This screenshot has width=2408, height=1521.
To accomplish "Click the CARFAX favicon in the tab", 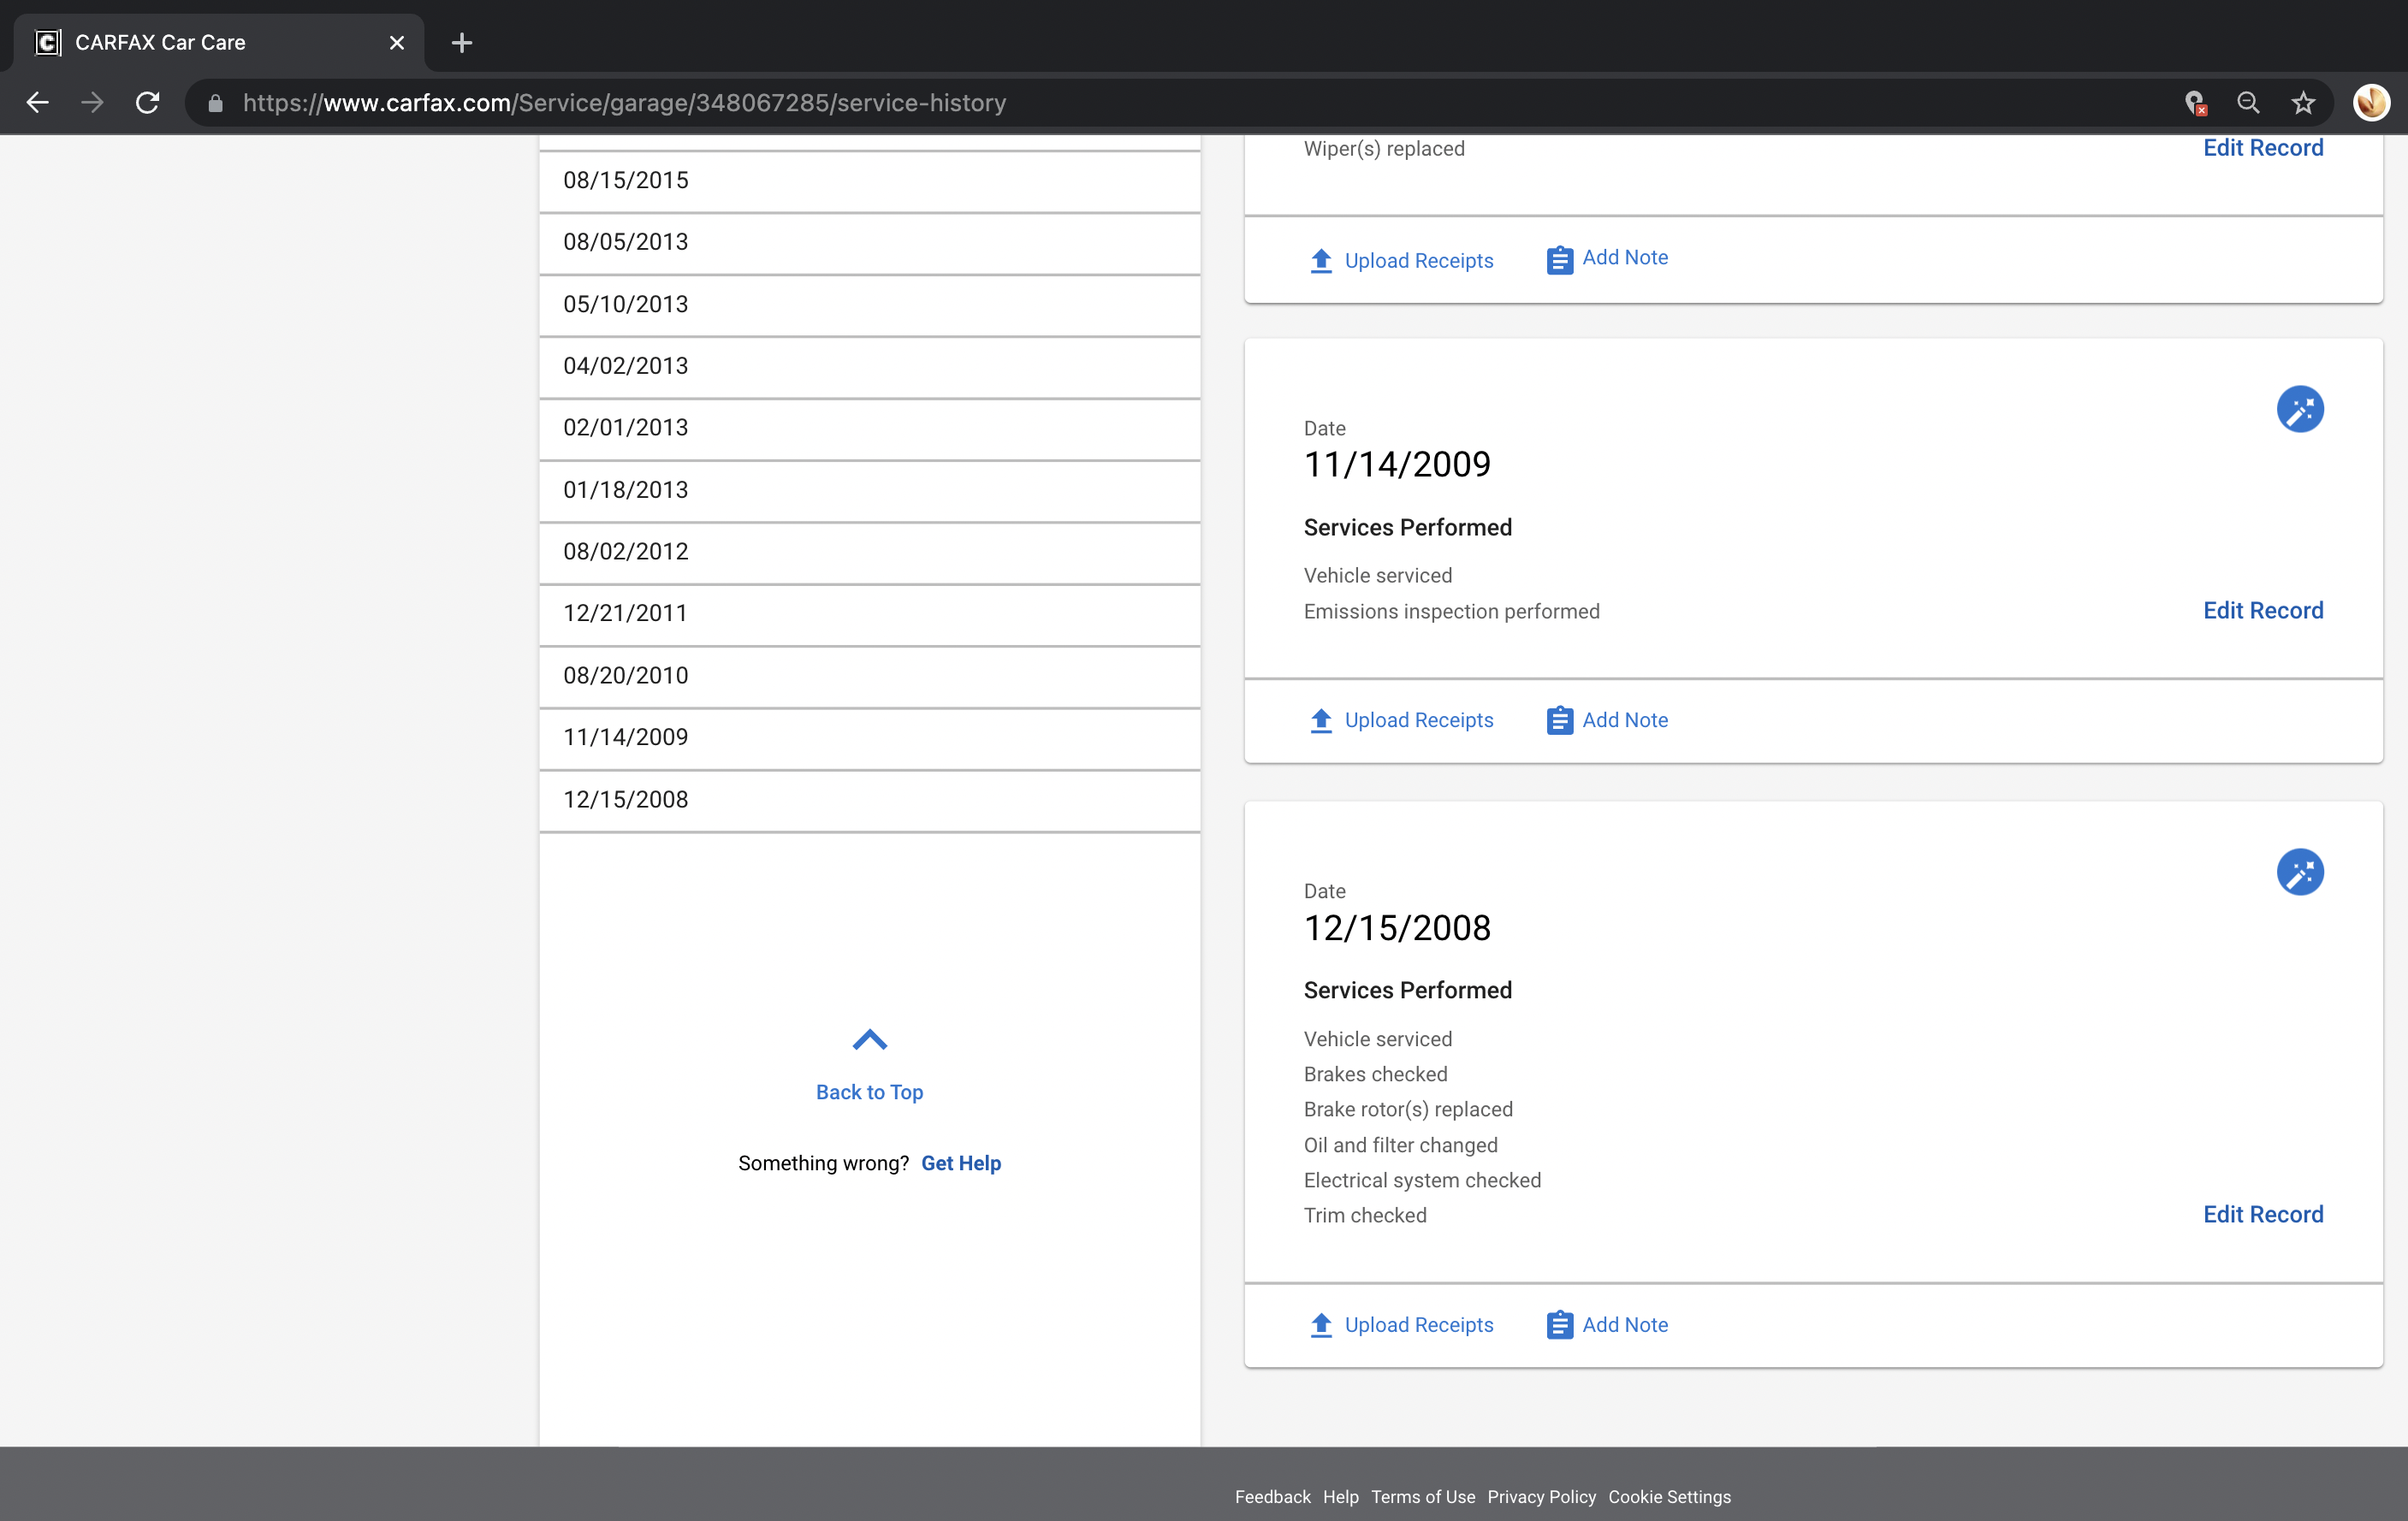I will click(47, 42).
